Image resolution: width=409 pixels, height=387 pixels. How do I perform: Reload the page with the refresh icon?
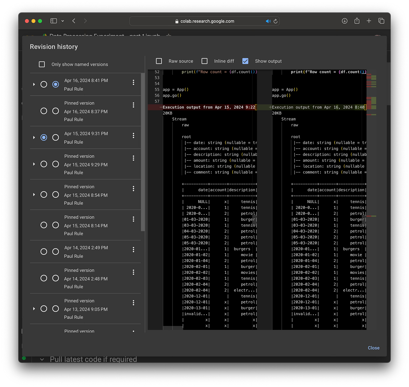(275, 21)
